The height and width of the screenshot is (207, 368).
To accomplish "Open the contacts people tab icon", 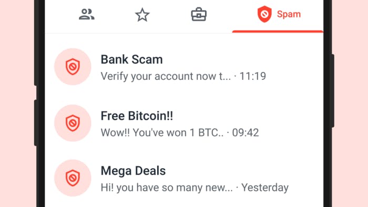I will (87, 14).
